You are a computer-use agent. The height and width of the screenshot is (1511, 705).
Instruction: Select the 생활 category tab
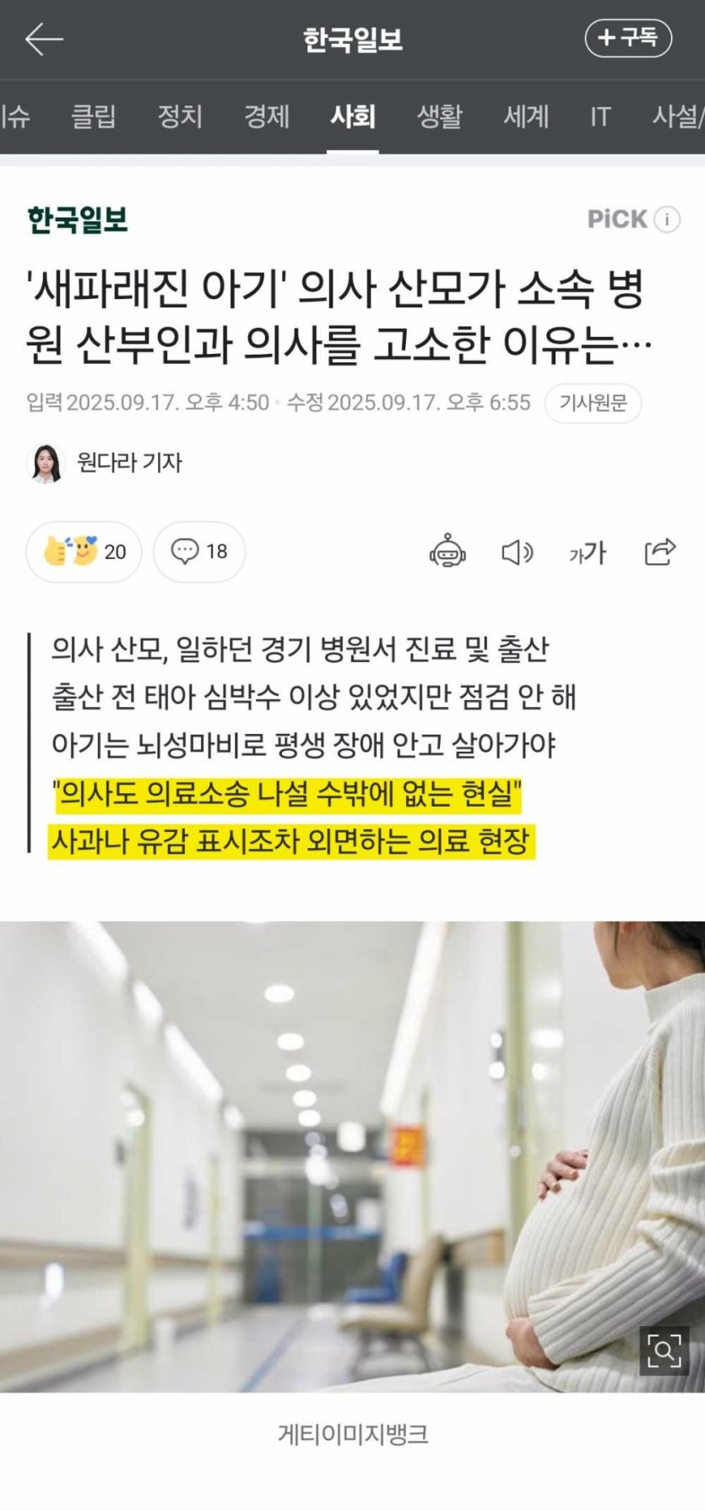[x=440, y=116]
